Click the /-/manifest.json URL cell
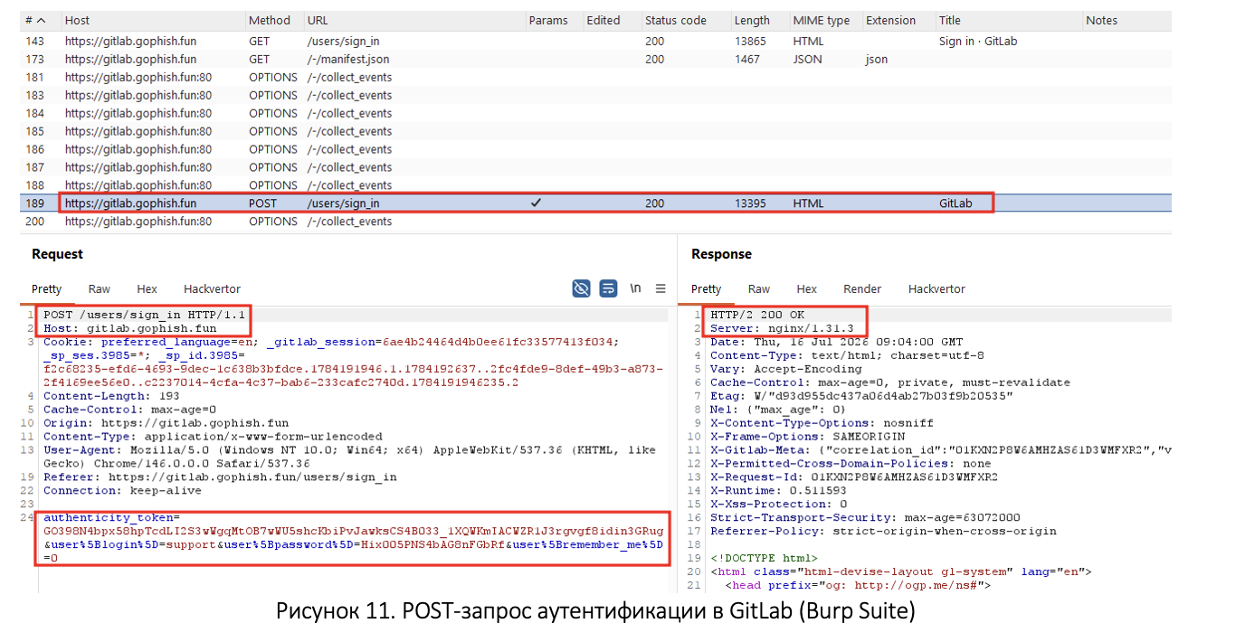 347,59
